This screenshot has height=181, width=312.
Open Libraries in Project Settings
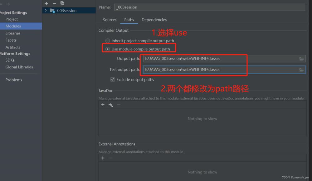pos(13,33)
